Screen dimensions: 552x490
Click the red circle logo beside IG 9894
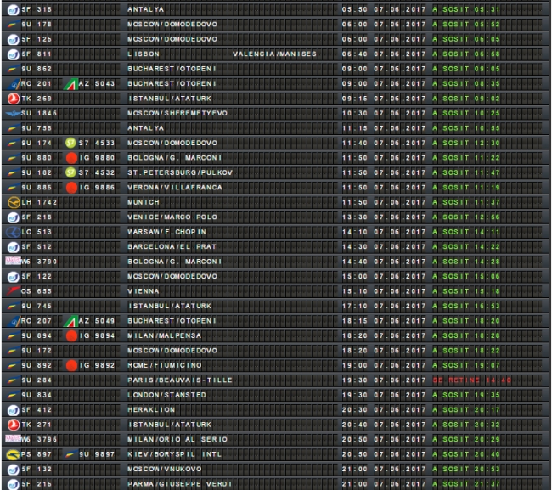click(x=71, y=335)
